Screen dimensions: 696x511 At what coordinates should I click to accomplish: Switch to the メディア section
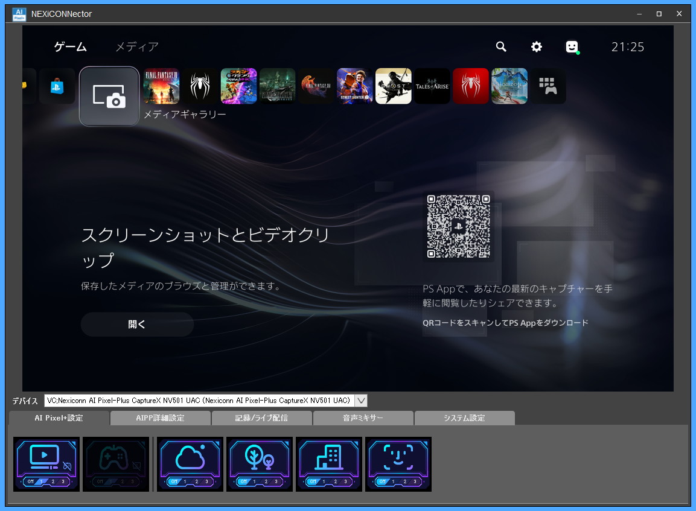point(137,47)
